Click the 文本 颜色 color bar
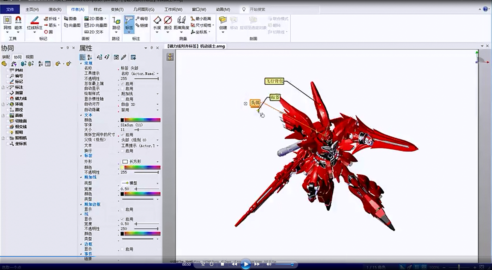The width and height of the screenshot is (492, 270). 141,120
